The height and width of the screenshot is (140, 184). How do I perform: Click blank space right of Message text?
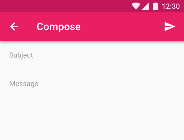coord(115,84)
